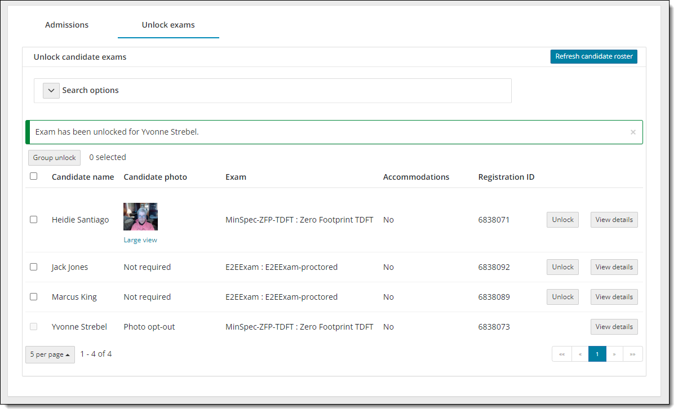The width and height of the screenshot is (678, 413).
Task: Select page 1 in pagination
Action: 597,354
